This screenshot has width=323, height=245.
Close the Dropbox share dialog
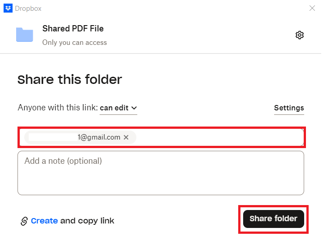click(x=312, y=8)
